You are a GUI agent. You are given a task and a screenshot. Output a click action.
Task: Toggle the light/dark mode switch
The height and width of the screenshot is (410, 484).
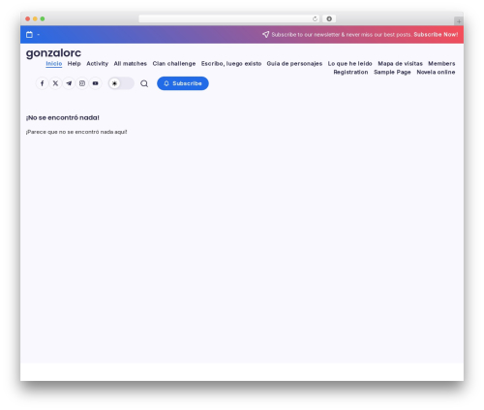(121, 83)
